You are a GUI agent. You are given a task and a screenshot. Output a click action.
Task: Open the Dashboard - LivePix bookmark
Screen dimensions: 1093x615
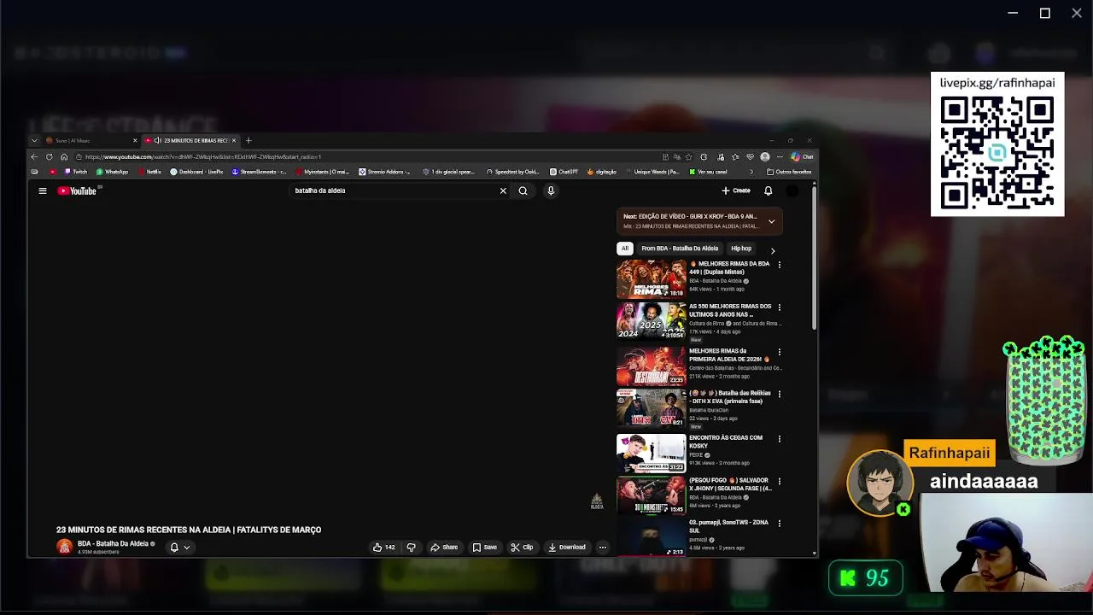[196, 172]
